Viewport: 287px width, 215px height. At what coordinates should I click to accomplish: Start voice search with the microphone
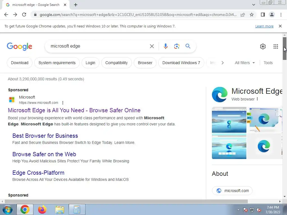165,46
